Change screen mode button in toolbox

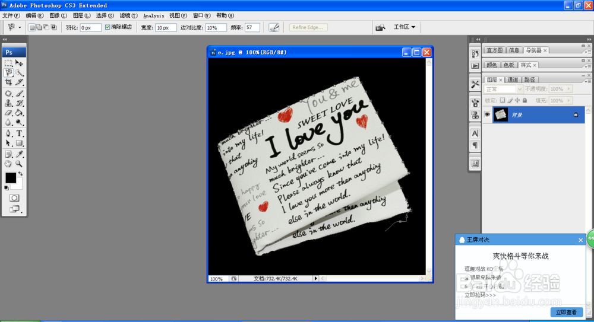(14, 209)
